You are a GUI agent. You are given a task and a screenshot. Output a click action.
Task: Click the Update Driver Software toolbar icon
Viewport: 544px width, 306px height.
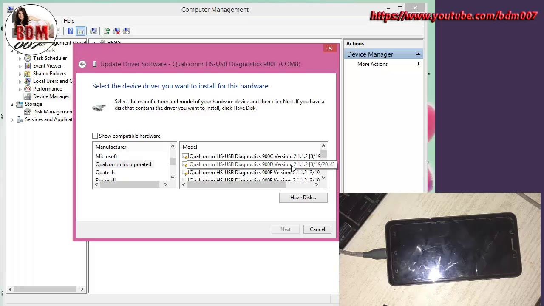tap(106, 31)
